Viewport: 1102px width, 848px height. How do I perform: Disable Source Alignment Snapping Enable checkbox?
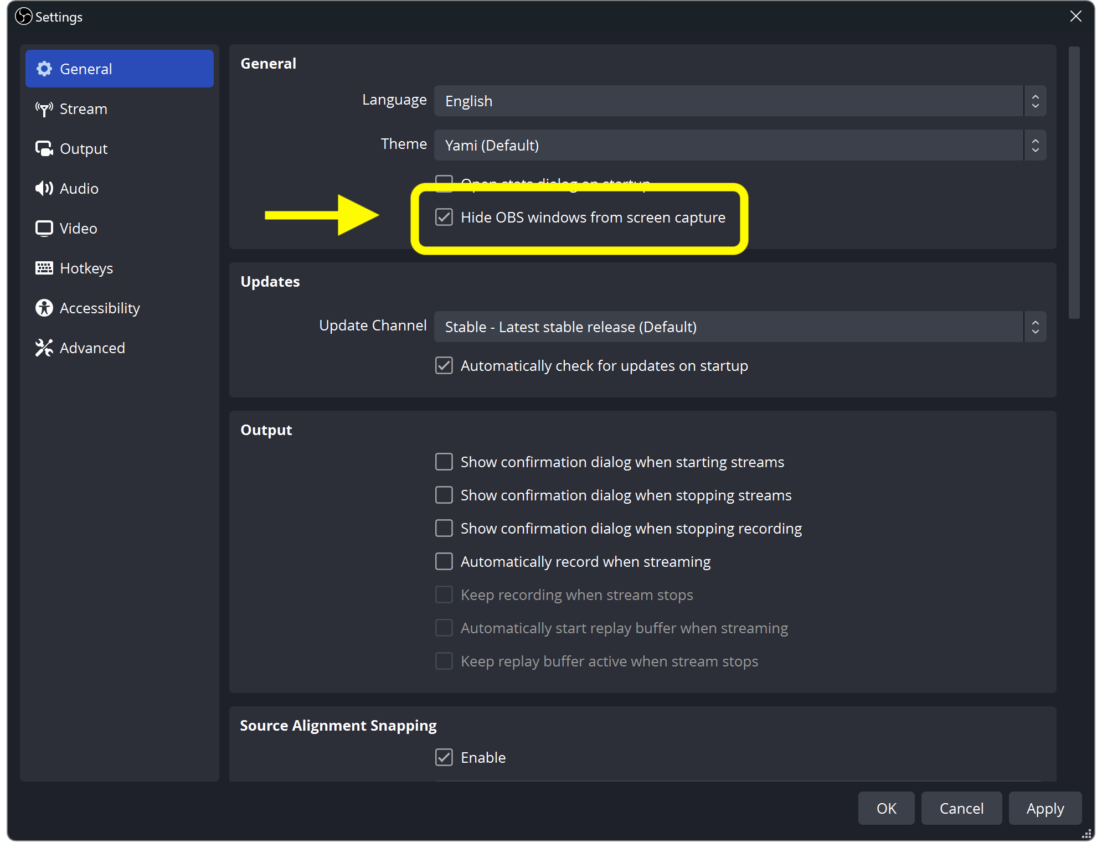click(444, 757)
